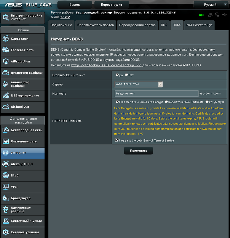The height and width of the screenshot is (238, 230).
Task: Click the network clients status icon
Action: pyautogui.click(x=217, y=14)
